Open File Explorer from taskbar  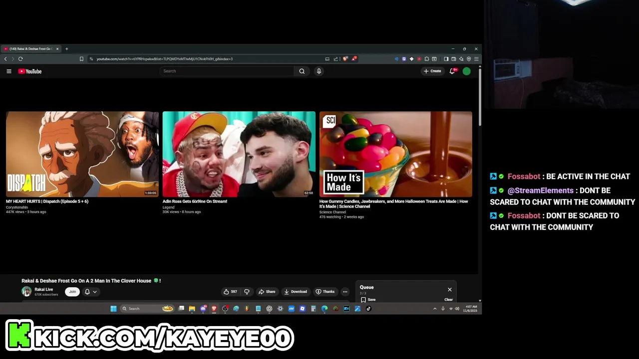(192, 309)
